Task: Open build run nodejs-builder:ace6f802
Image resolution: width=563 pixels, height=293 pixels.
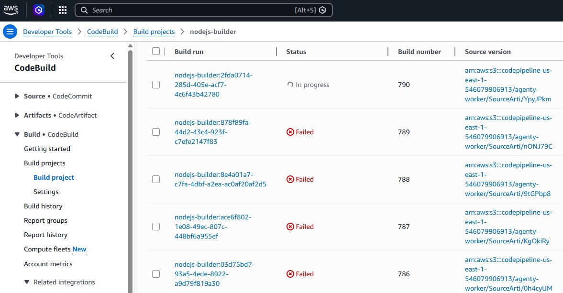Action: pos(213,227)
